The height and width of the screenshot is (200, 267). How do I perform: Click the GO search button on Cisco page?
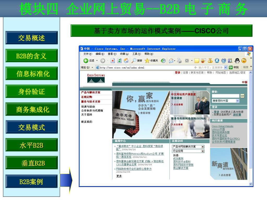pos(242,96)
